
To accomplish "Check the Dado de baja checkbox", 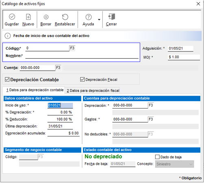I will [157, 157].
